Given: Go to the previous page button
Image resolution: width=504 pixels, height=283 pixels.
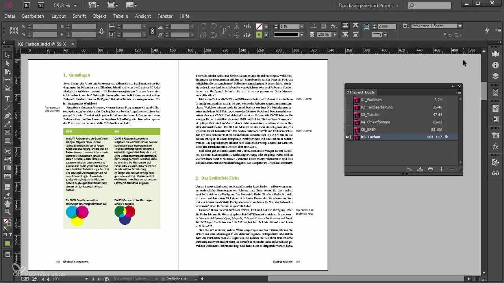Looking at the screenshot, I should pos(48,279).
